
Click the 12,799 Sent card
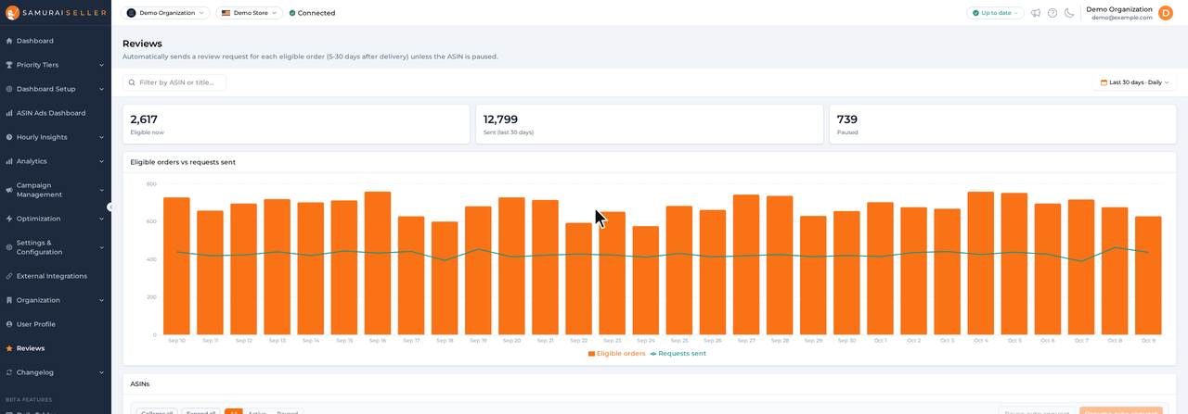coord(650,124)
